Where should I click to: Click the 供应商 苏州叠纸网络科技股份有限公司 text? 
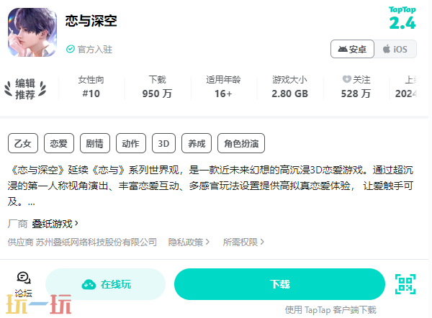(82, 242)
